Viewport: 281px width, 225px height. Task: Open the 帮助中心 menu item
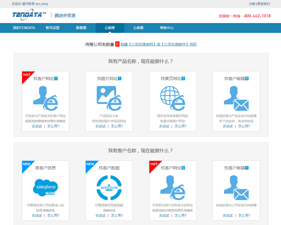pos(166,28)
